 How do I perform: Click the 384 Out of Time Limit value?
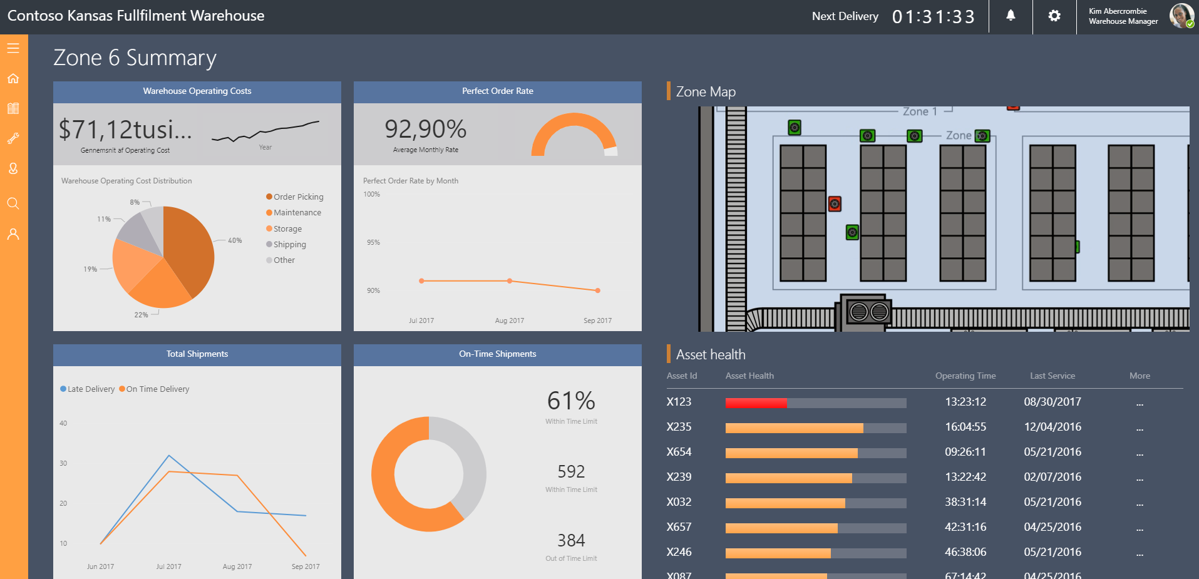coord(571,540)
